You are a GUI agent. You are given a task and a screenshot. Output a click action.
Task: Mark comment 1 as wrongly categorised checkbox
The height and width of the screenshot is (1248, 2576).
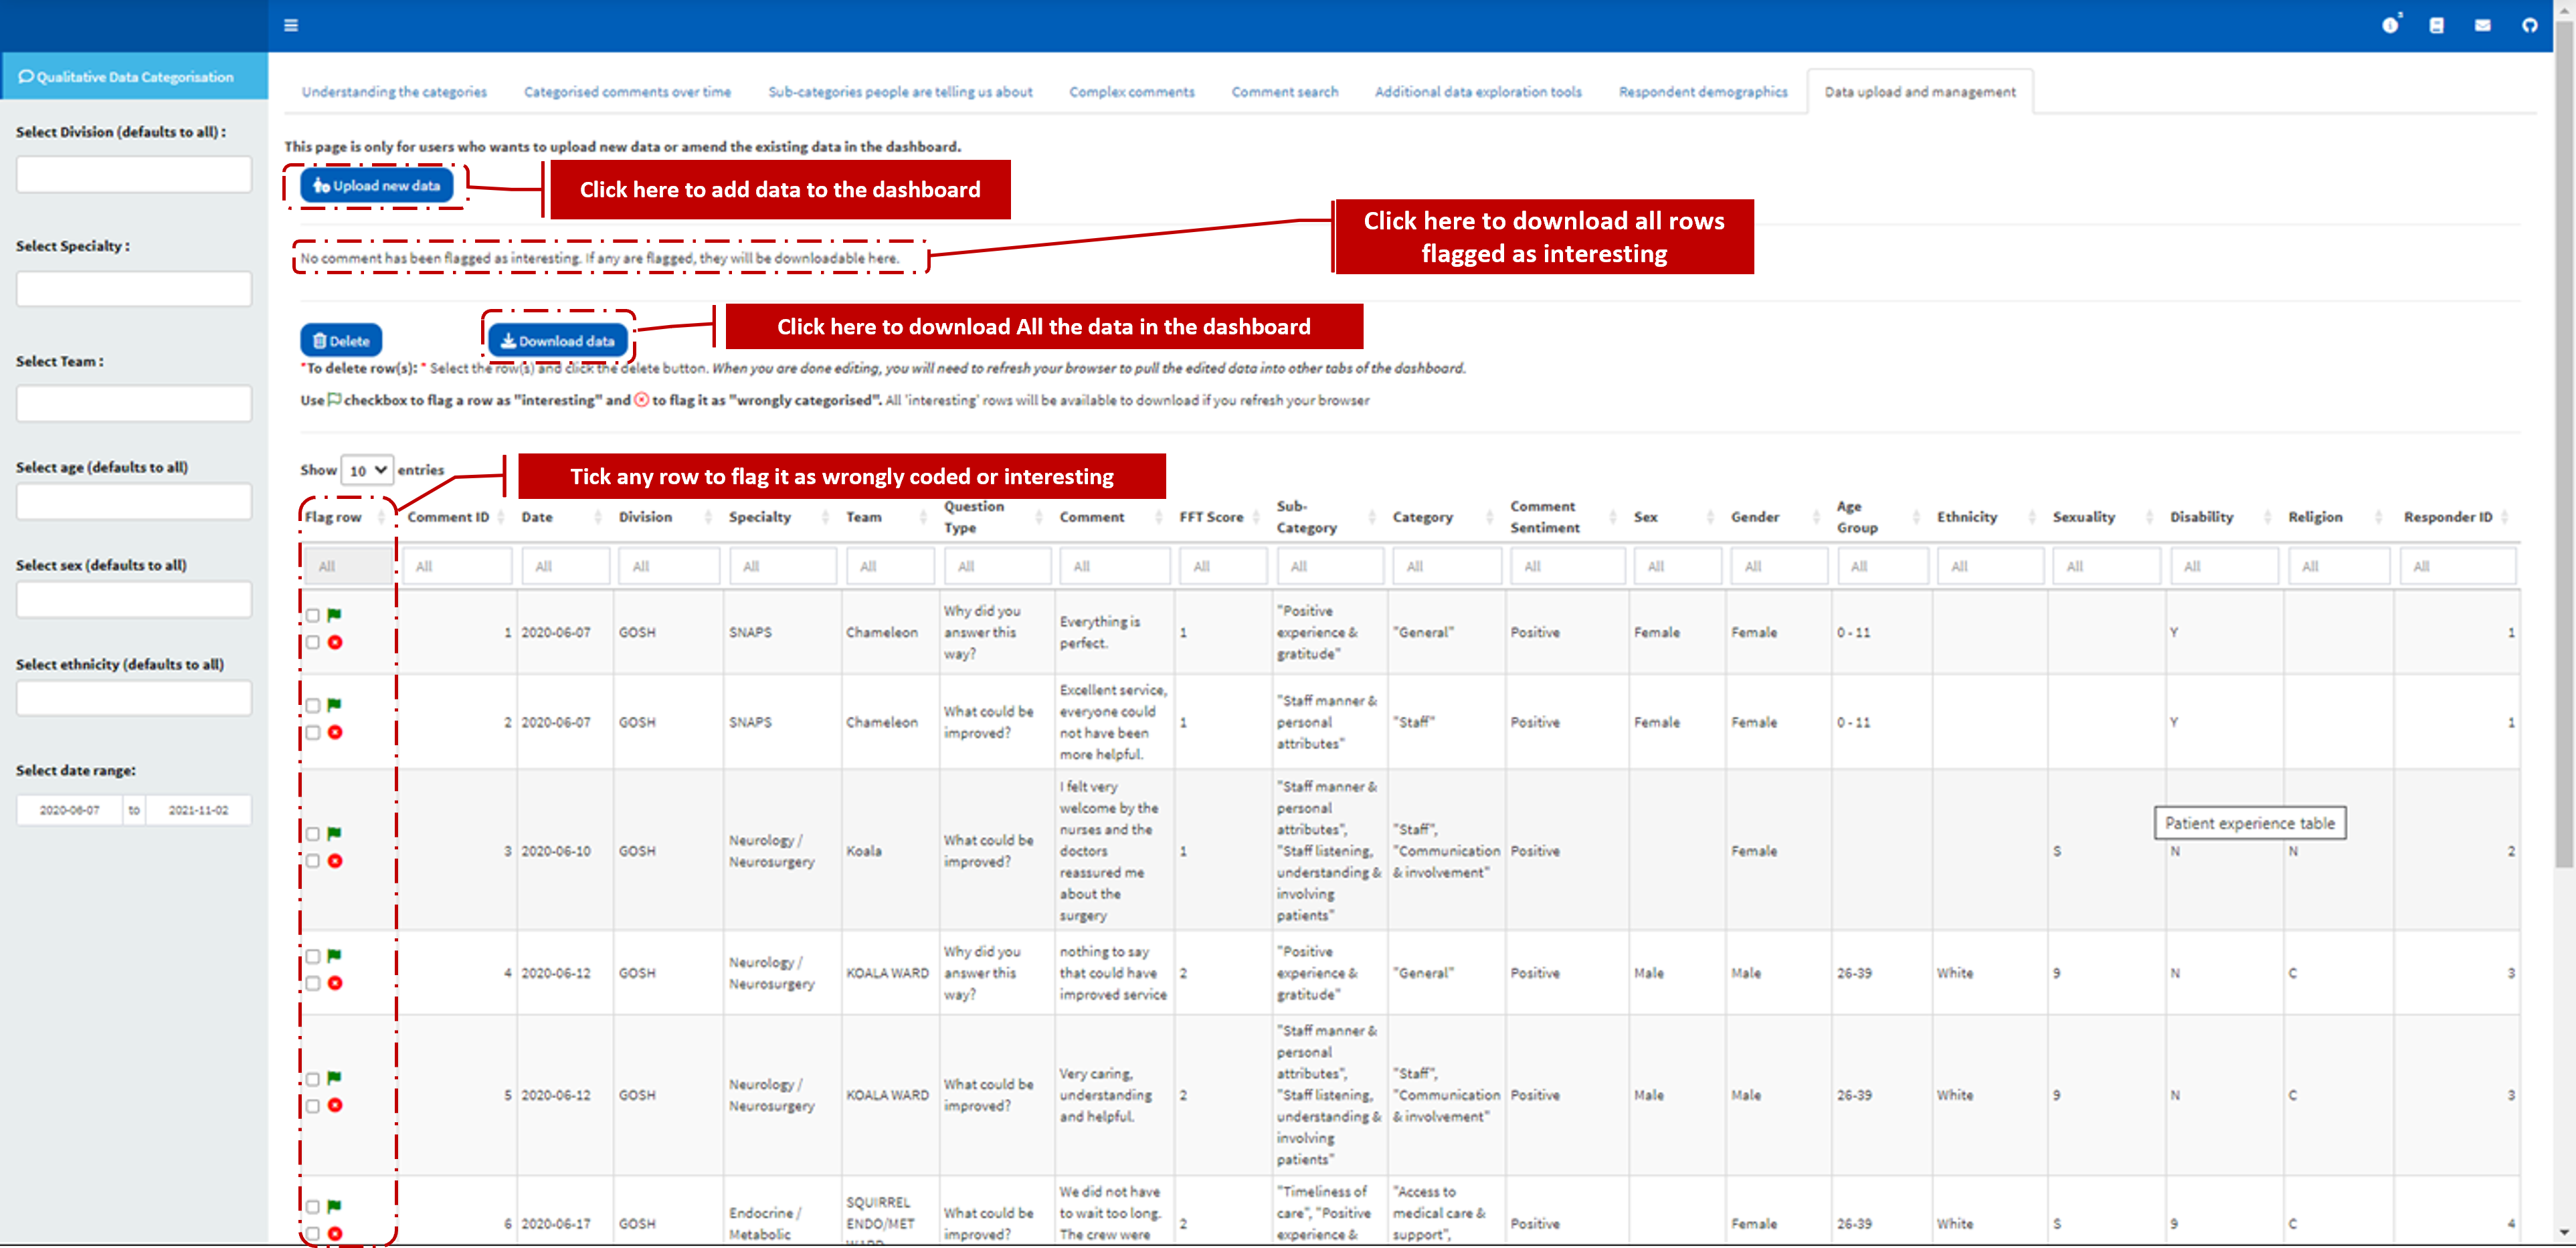pyautogui.click(x=313, y=643)
